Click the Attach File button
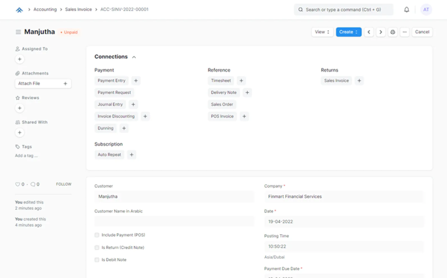 [43, 84]
